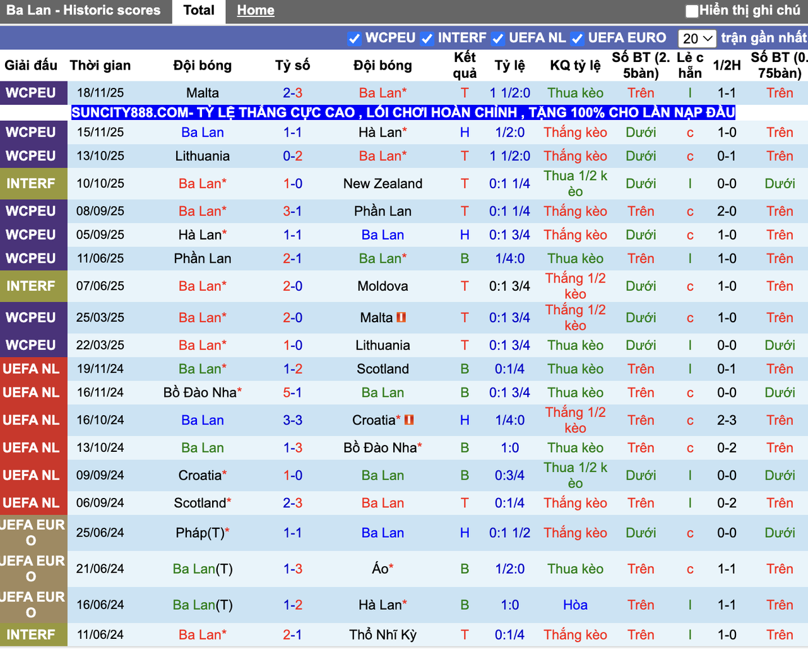Click Malta team name on 18/11/25
This screenshot has height=649, width=808.
(x=203, y=93)
